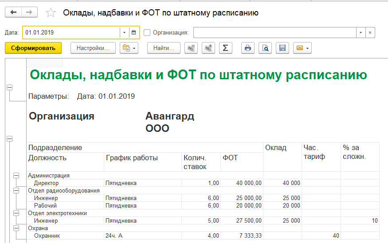Collapse the Охрана group
Image resolution: width=388 pixels, height=243 pixels.
[16, 228]
